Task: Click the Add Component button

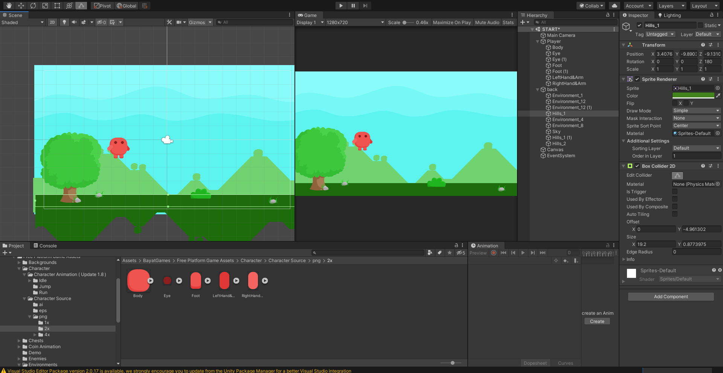Action: 671,297
